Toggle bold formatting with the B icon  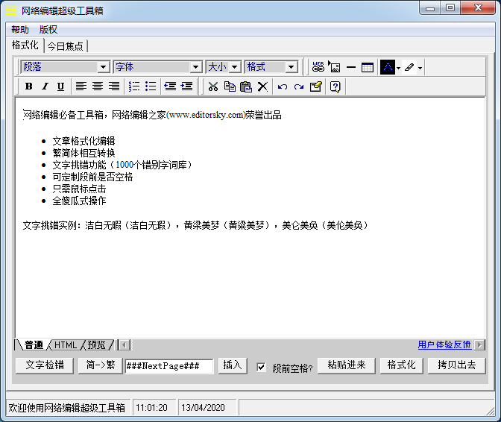[29, 86]
